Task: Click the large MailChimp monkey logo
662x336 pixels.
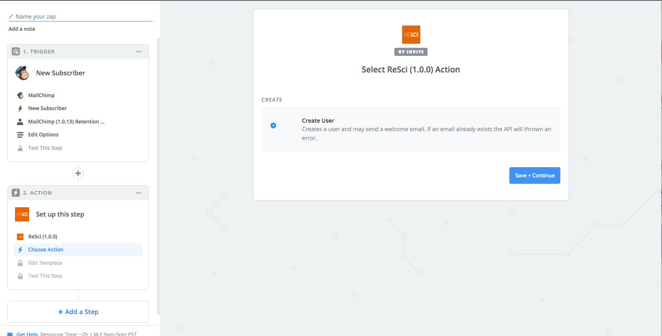Action: (22, 73)
